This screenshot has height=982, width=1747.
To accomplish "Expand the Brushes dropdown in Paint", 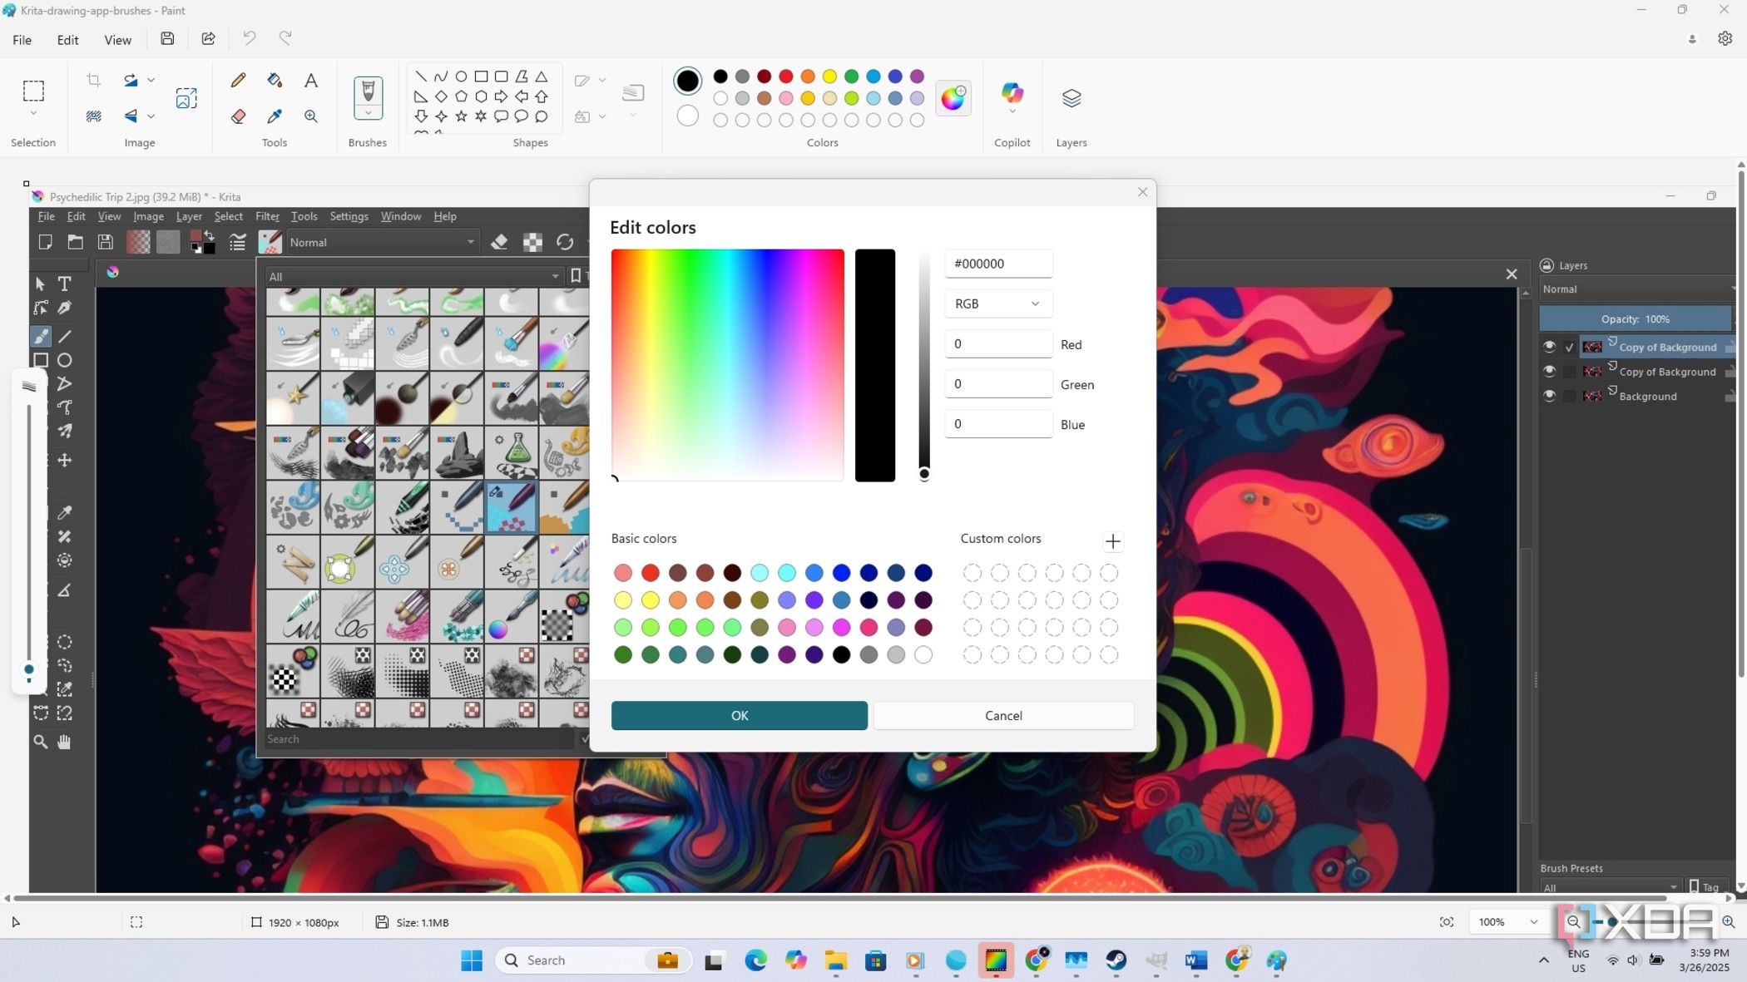I will point(368,113).
